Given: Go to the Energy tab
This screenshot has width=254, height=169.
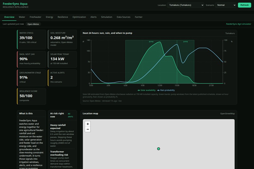Looking at the screenshot, I should [x=49, y=17].
